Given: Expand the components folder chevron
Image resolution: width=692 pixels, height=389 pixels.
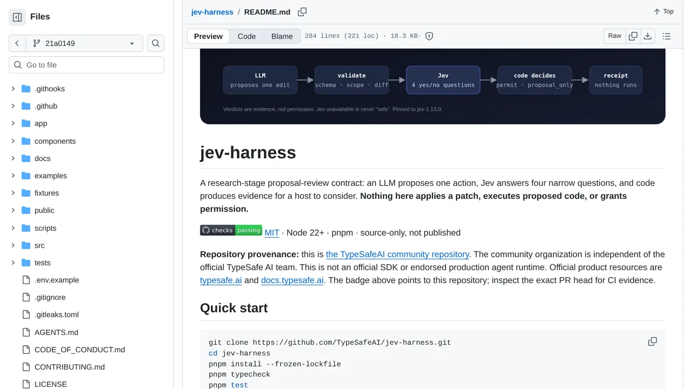Looking at the screenshot, I should (x=13, y=141).
